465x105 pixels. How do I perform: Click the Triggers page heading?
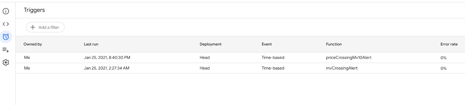coord(34,10)
